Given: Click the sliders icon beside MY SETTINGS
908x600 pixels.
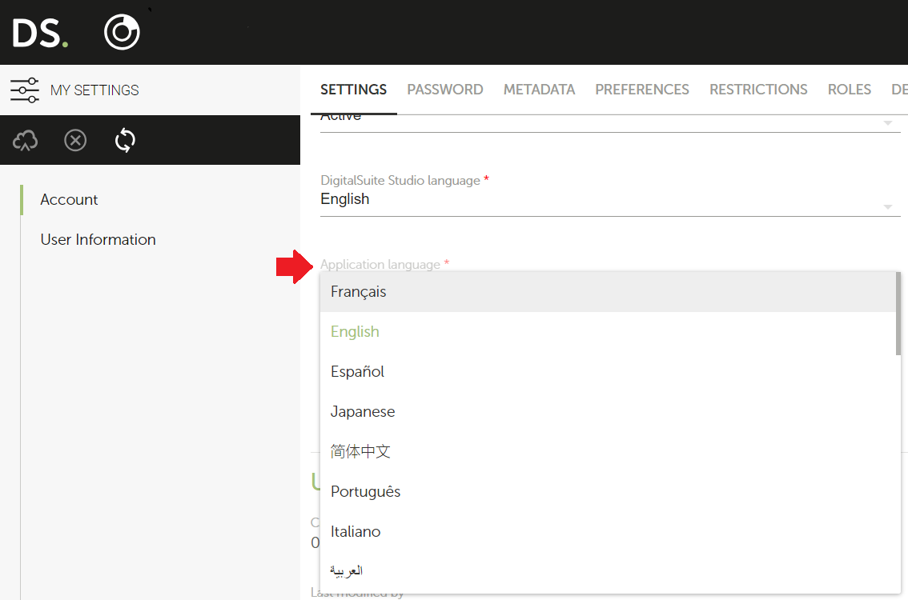Looking at the screenshot, I should tap(25, 90).
